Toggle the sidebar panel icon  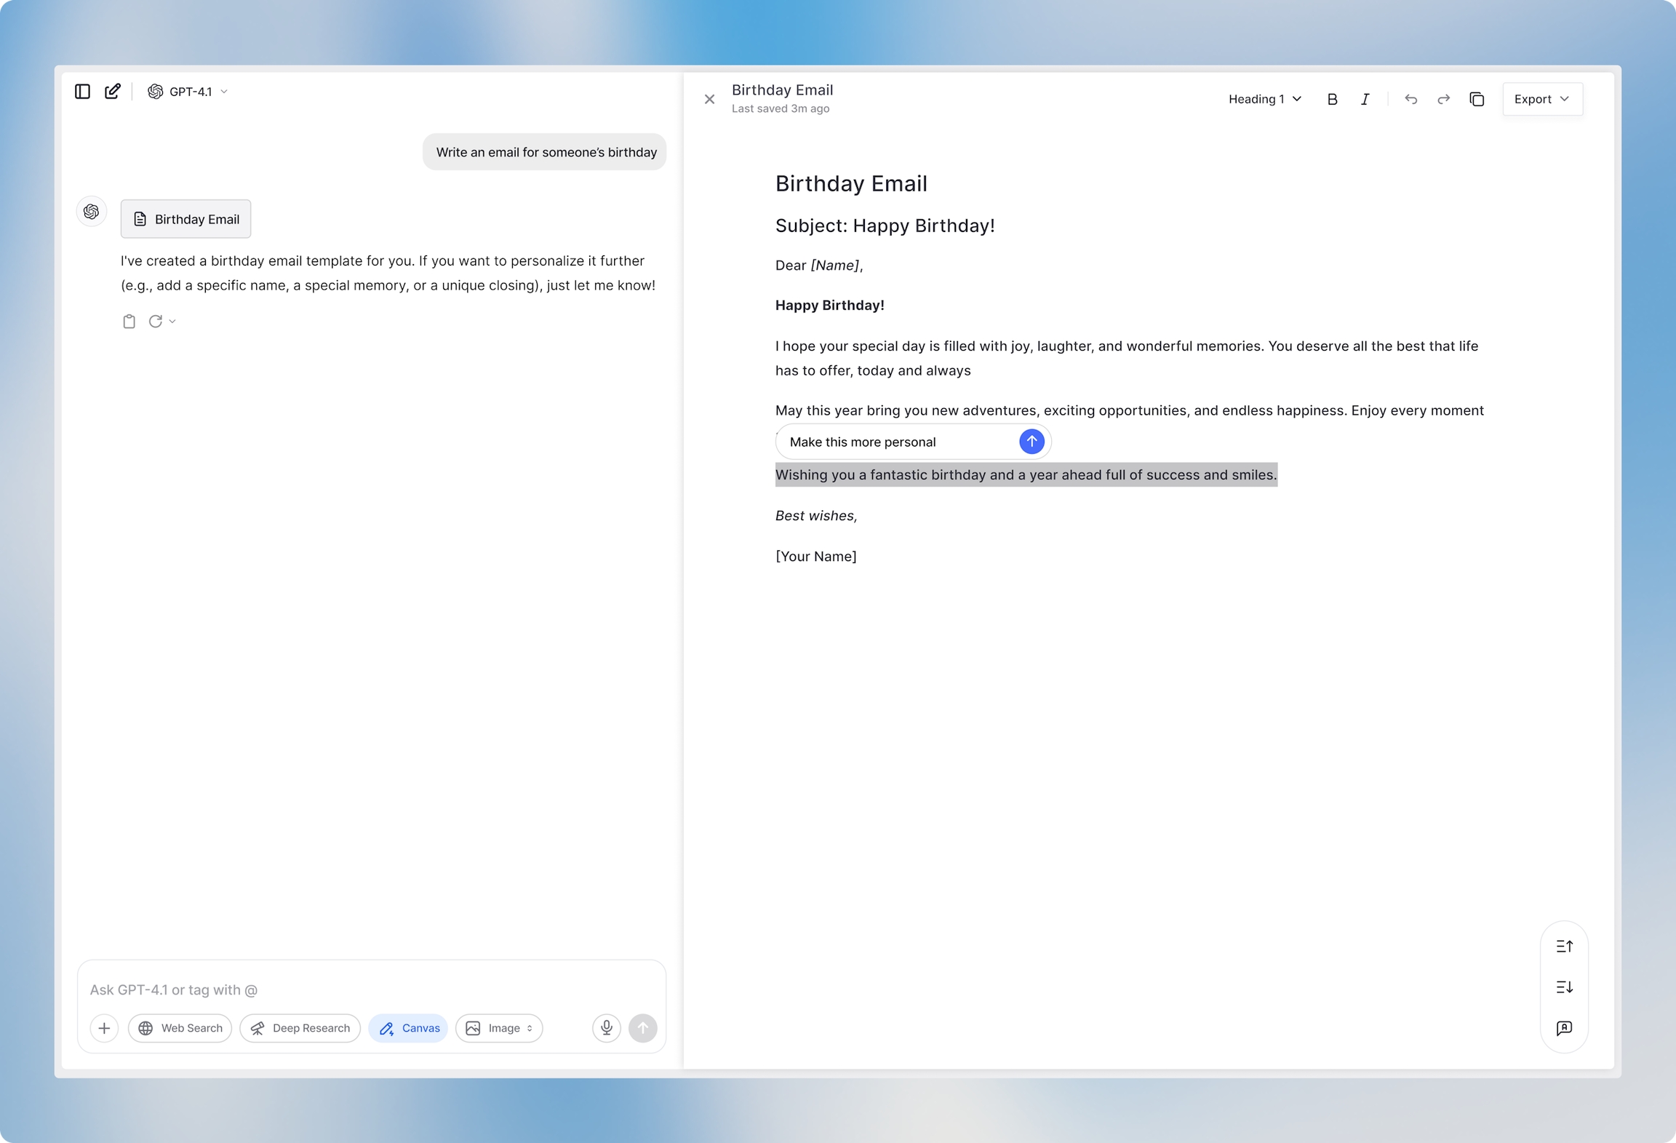click(x=82, y=92)
